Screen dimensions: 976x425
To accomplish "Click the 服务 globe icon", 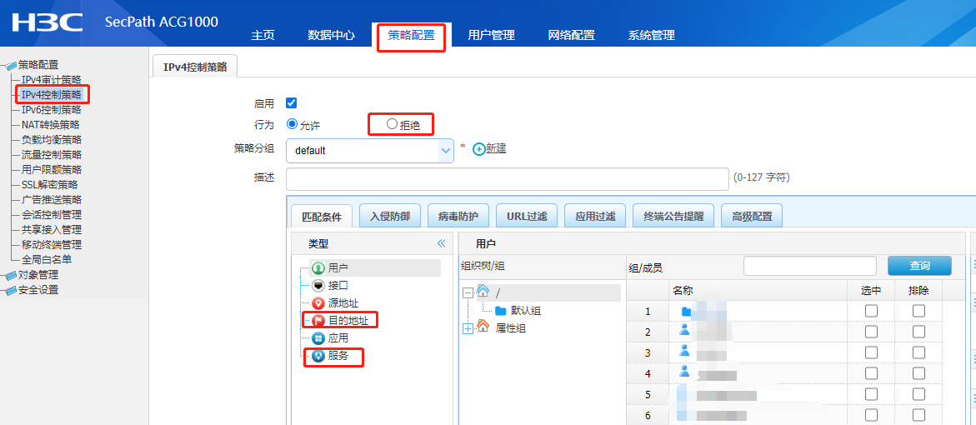I will [x=318, y=356].
